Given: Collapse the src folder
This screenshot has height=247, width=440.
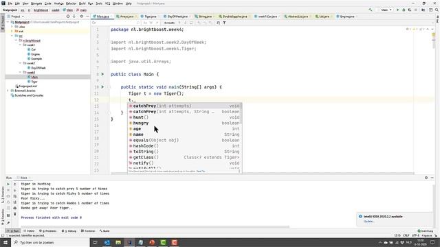Looking at the screenshot, I should (12, 36).
